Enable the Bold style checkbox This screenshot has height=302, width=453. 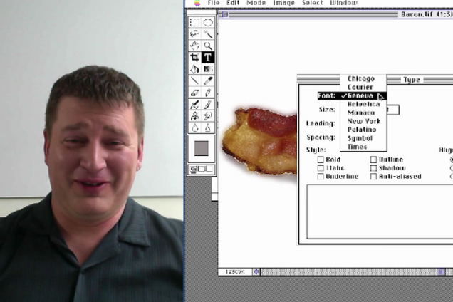tap(321, 160)
